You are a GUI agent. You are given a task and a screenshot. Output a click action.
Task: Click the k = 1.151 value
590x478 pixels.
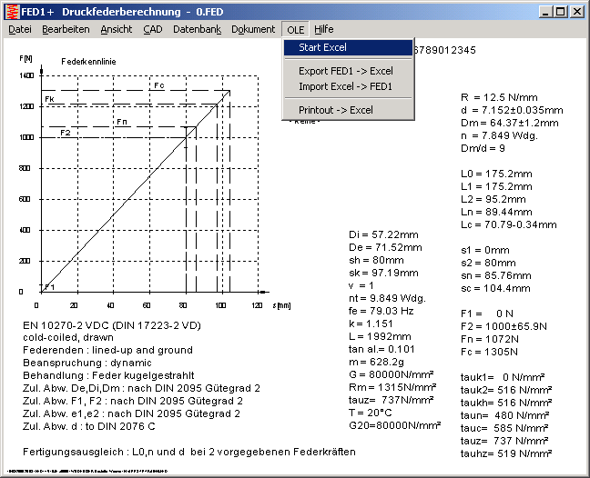(371, 324)
